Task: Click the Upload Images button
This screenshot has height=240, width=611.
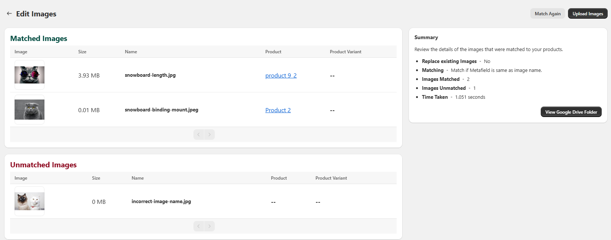Action: [587, 14]
